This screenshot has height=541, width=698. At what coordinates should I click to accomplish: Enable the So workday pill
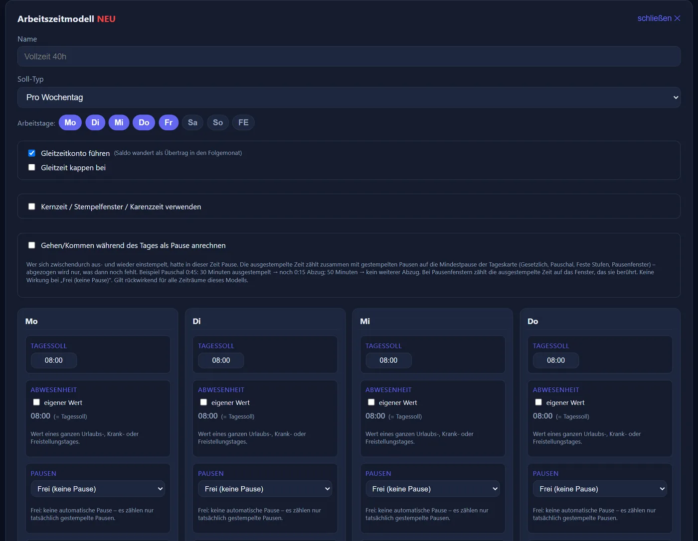pyautogui.click(x=218, y=122)
